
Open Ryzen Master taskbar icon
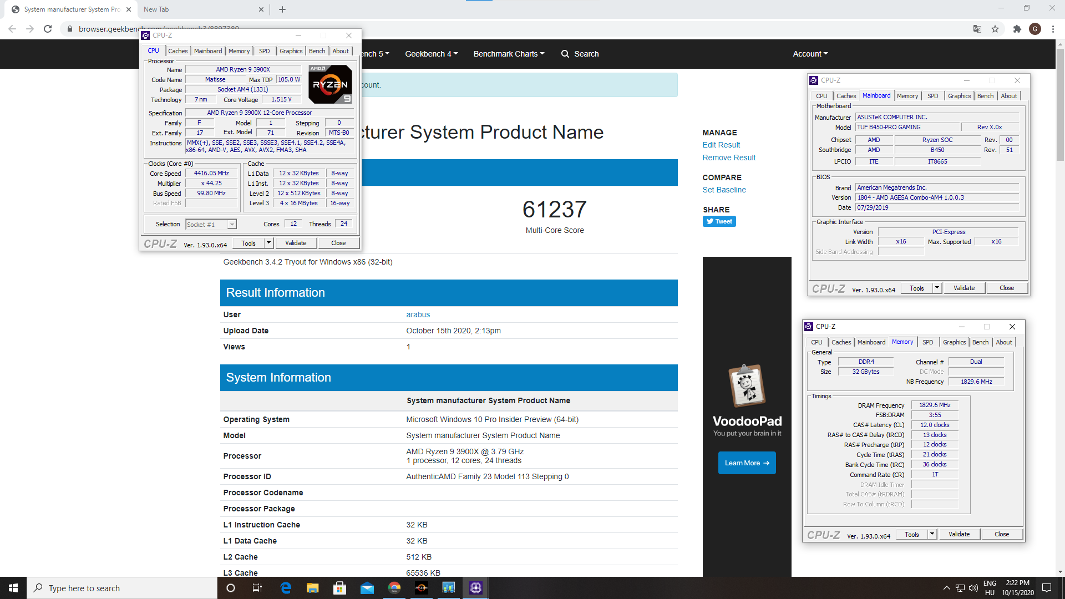coord(422,588)
